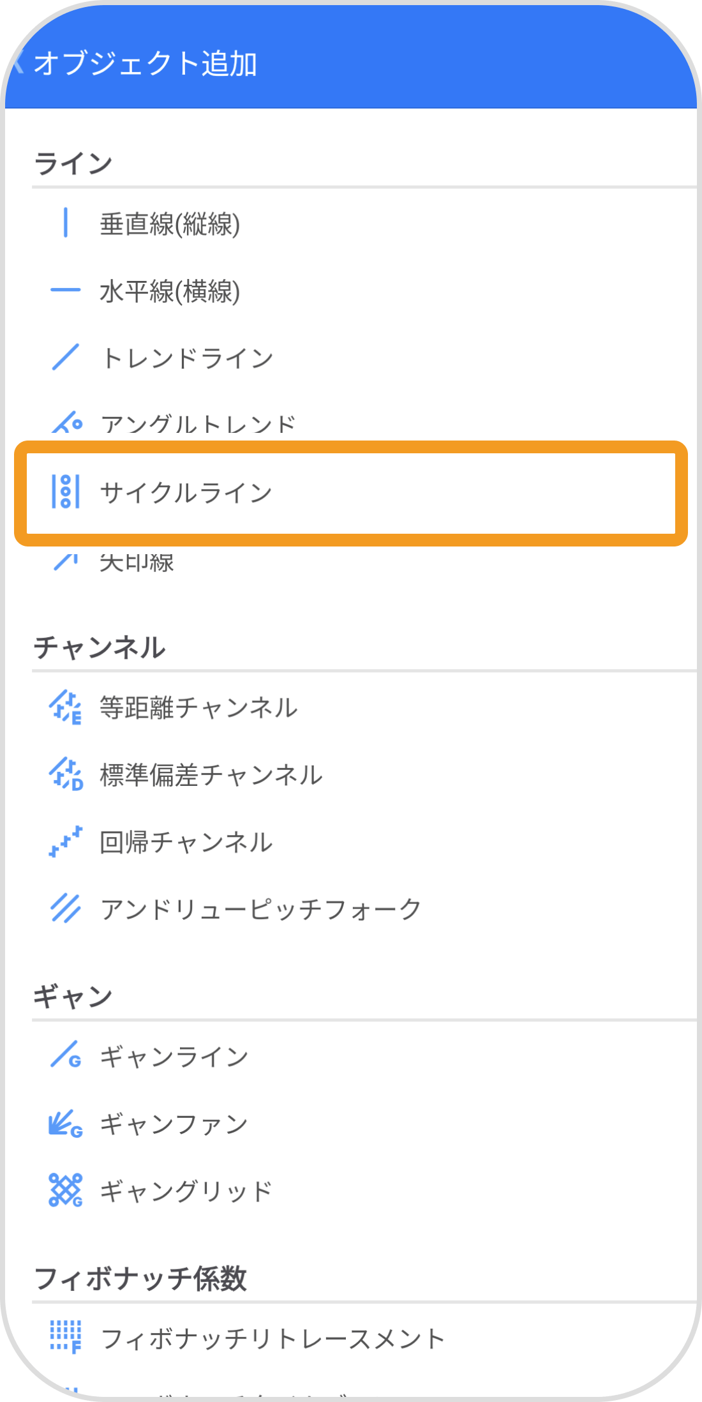This screenshot has width=702, height=1402.
Task: Choose the Gann grid icon
Action: point(66,1190)
